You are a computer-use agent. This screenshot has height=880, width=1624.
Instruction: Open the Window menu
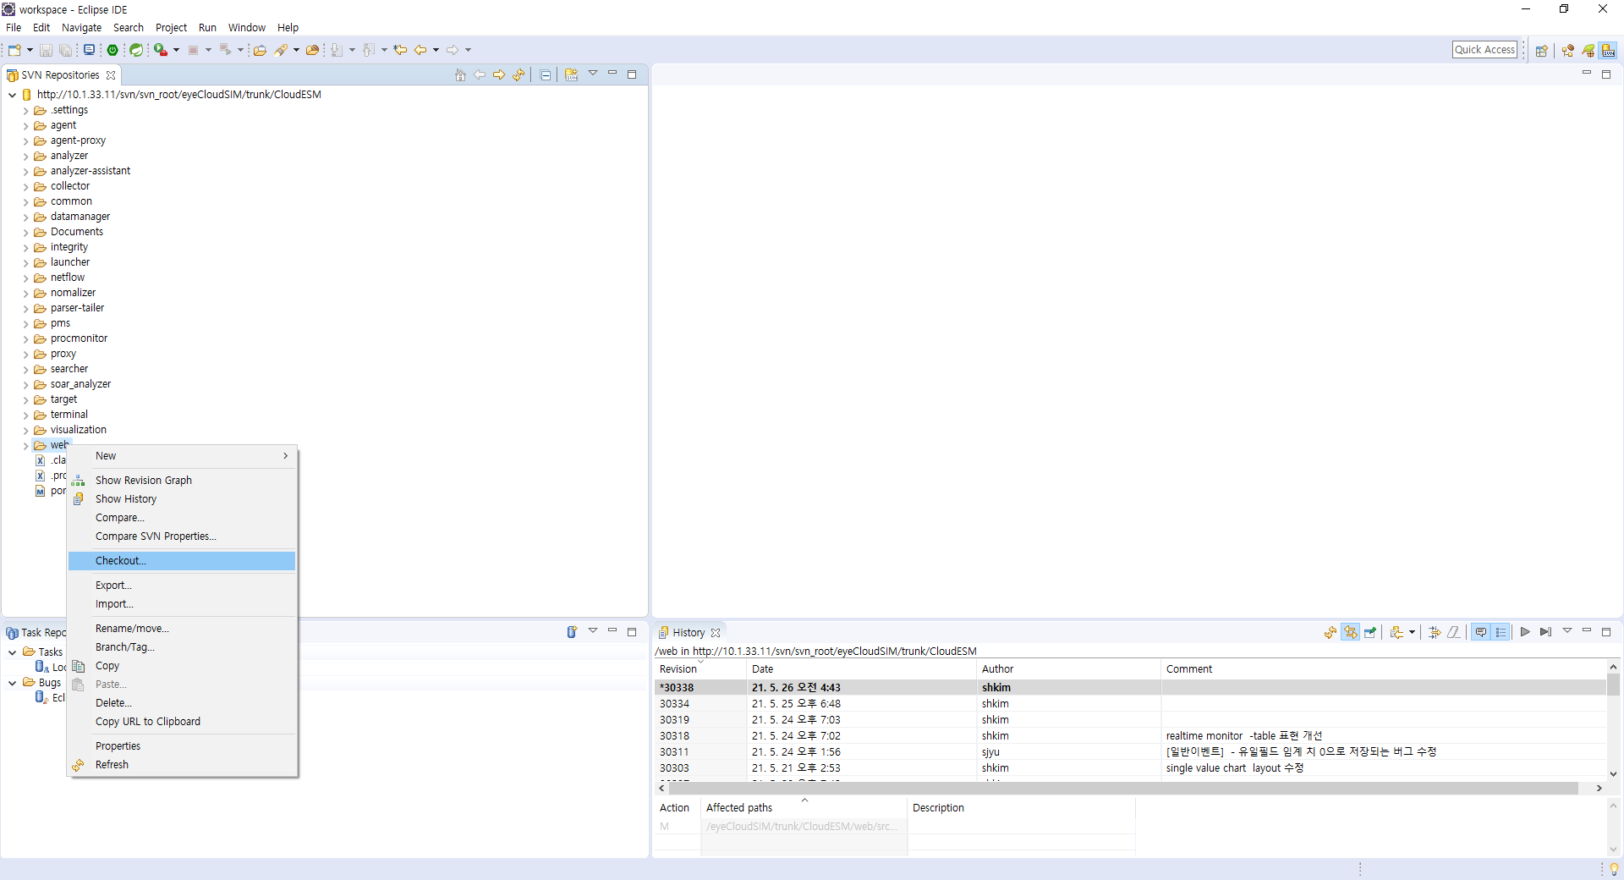(246, 28)
